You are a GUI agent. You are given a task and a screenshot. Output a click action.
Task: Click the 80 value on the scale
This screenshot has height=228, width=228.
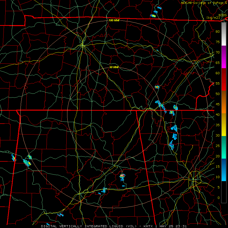point(218,32)
